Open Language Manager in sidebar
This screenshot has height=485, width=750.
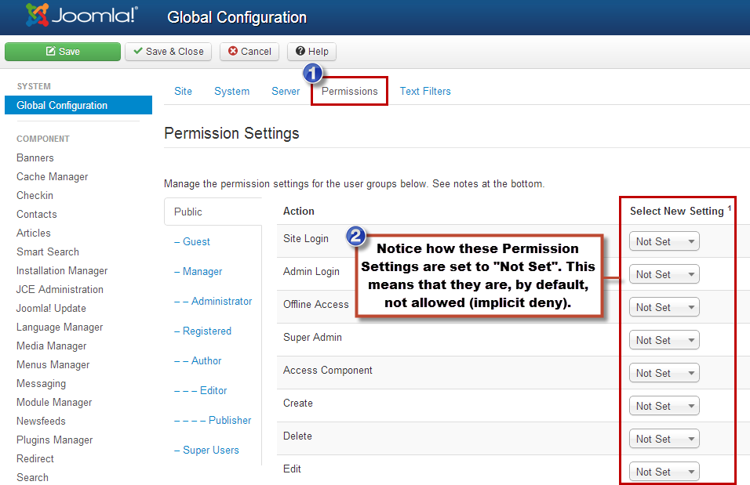coord(60,328)
